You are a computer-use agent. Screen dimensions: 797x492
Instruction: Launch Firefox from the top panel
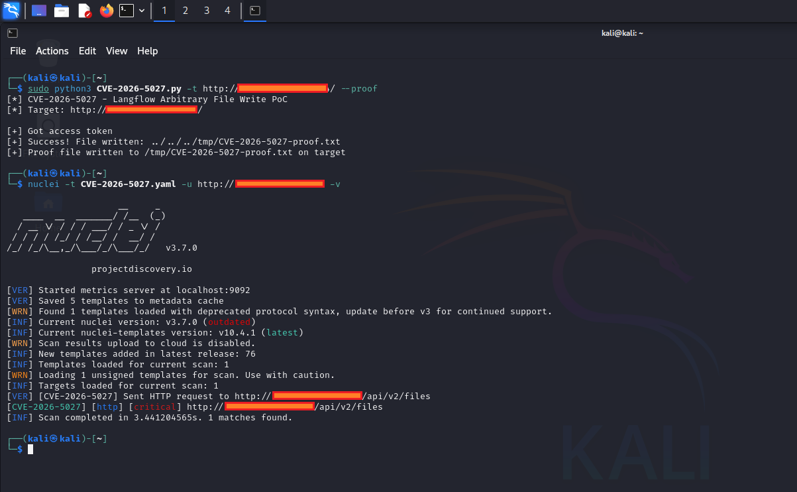(x=106, y=11)
